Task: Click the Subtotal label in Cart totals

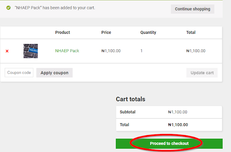Action: point(127,112)
